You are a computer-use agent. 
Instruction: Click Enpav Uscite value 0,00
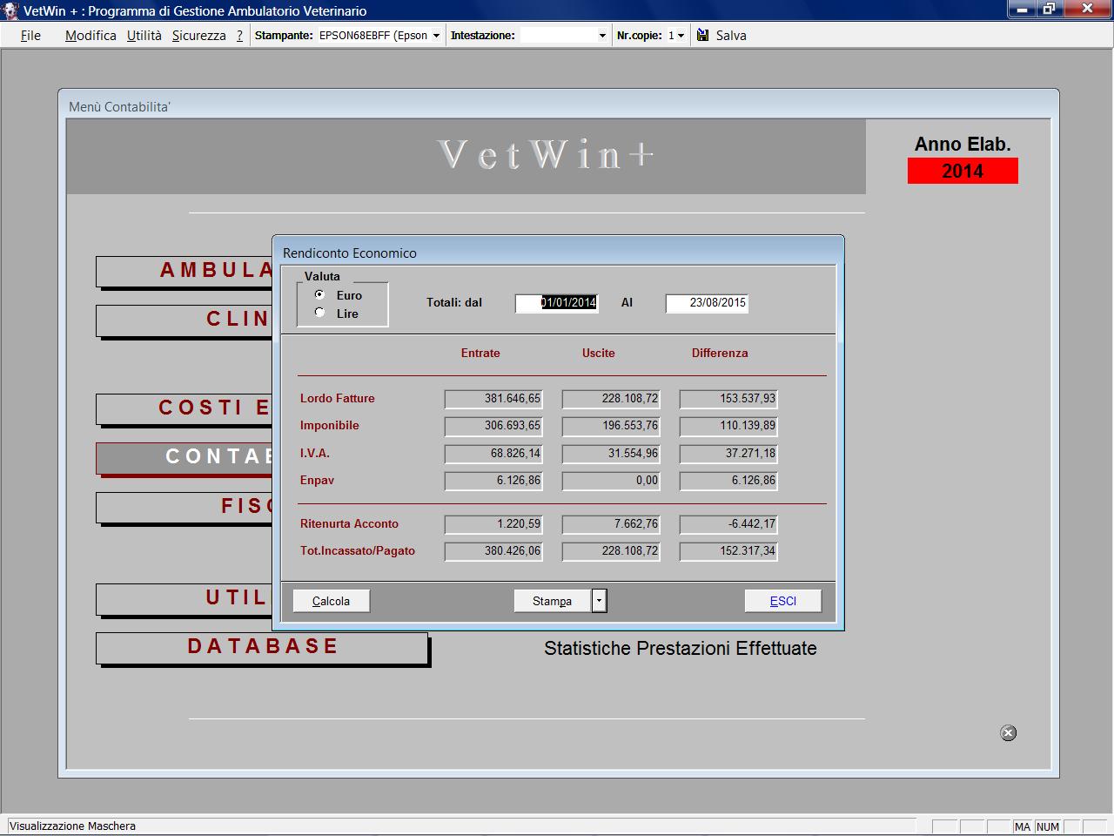[x=611, y=481]
